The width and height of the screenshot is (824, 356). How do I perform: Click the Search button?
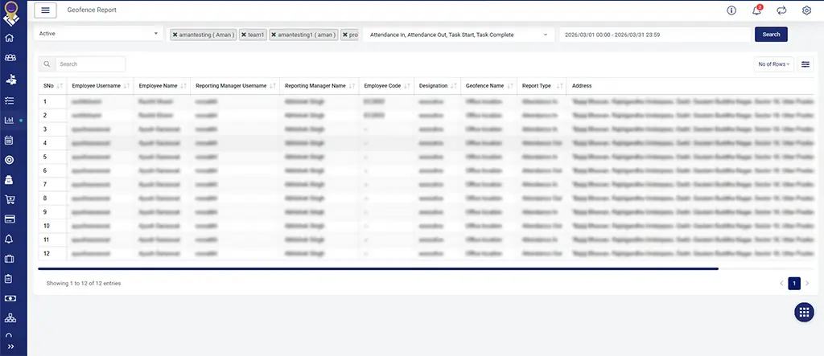771,34
